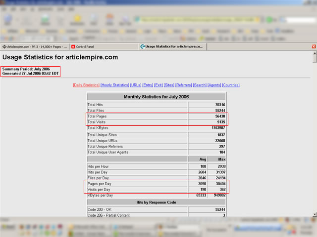The width and height of the screenshot is (317, 237).
Task: Switch to the Articlempire.com browser tab
Action: [x=35, y=46]
